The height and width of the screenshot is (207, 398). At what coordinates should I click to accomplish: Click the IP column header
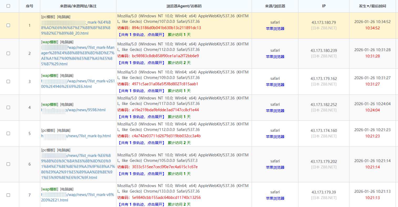324,6
